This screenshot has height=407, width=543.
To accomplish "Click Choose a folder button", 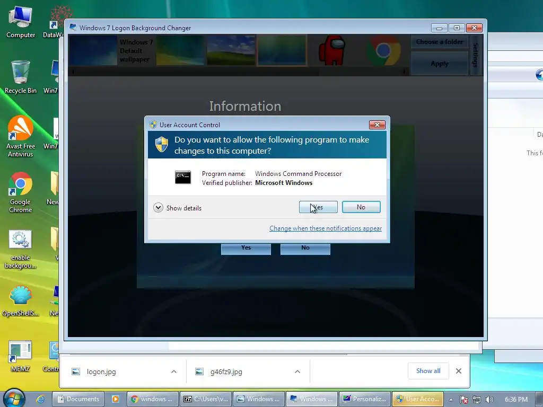I will [439, 42].
